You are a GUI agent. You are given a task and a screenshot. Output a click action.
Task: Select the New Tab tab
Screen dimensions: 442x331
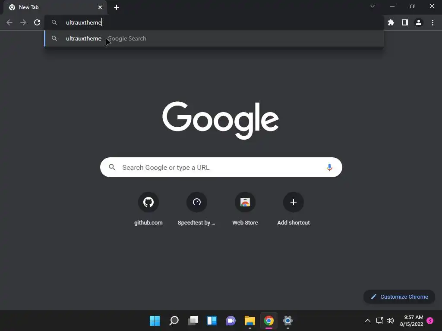pyautogui.click(x=55, y=7)
